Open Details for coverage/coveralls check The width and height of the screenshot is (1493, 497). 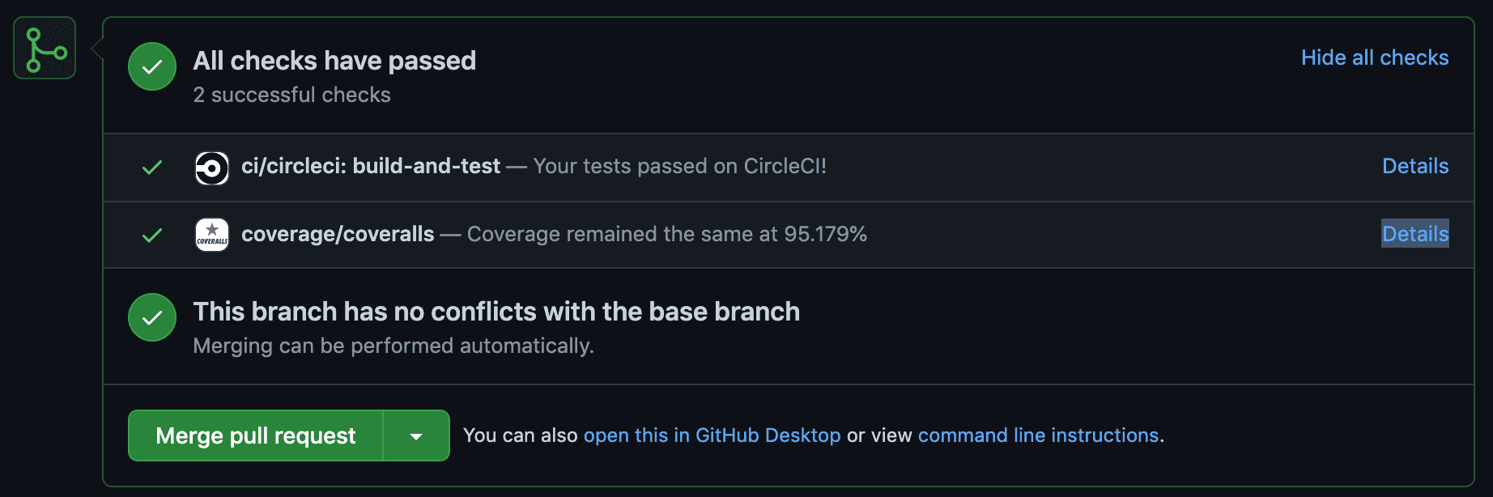1415,234
